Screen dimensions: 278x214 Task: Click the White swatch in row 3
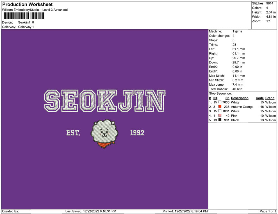(x=220, y=111)
